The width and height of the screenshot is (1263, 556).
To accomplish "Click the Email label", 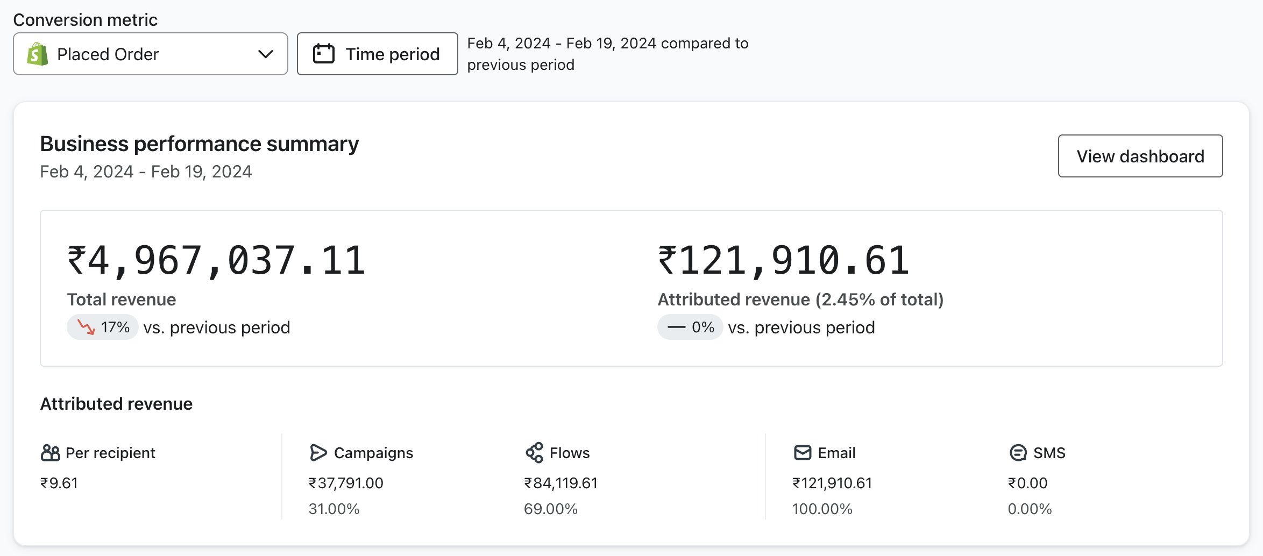I will coord(836,453).
